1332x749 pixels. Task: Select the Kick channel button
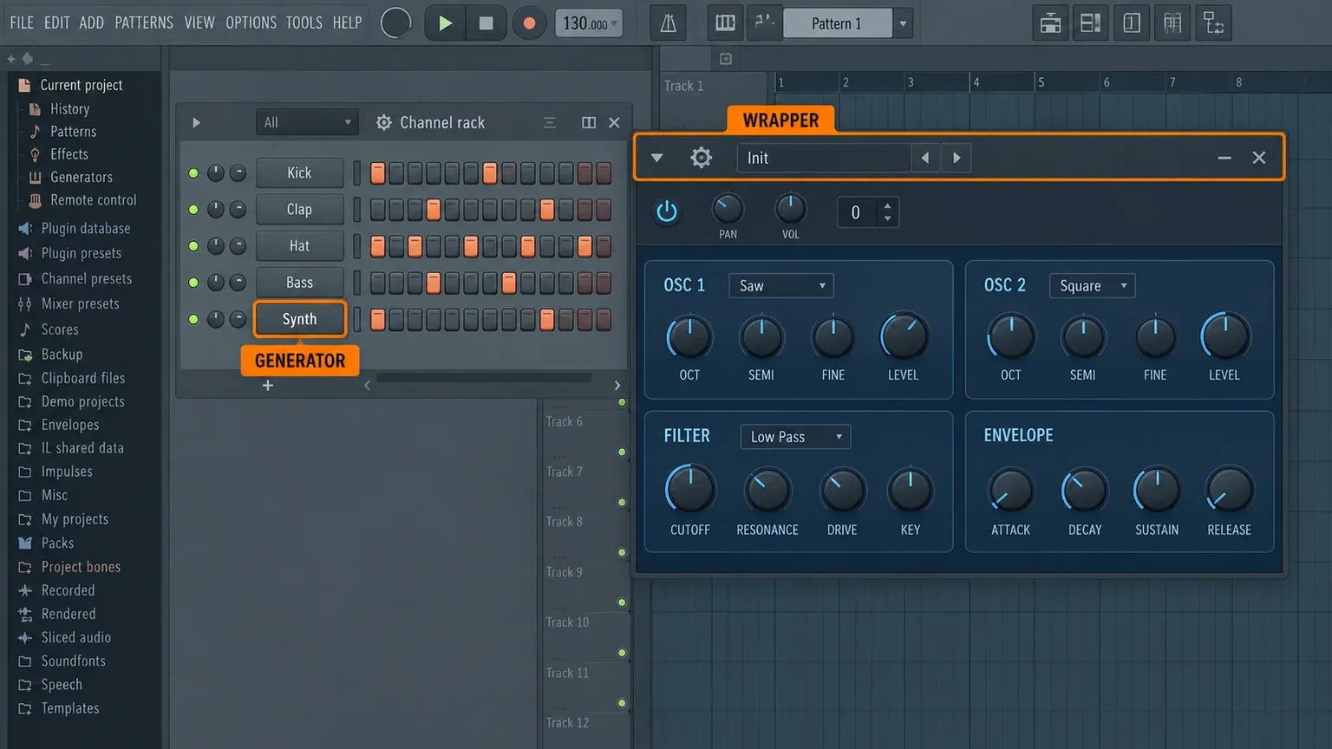299,173
